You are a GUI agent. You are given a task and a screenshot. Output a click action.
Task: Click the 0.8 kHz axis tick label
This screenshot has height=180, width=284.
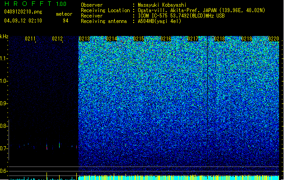[x=4, y=126]
